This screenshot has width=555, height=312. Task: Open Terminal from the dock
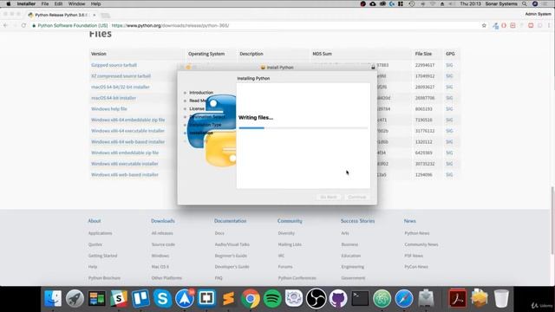click(360, 298)
